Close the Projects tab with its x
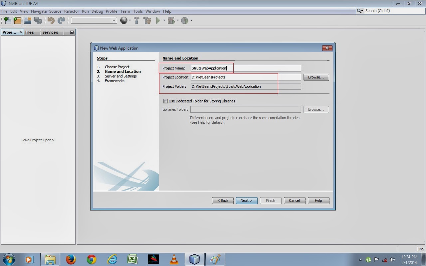Viewport: 426px width, 266px height. [x=21, y=32]
